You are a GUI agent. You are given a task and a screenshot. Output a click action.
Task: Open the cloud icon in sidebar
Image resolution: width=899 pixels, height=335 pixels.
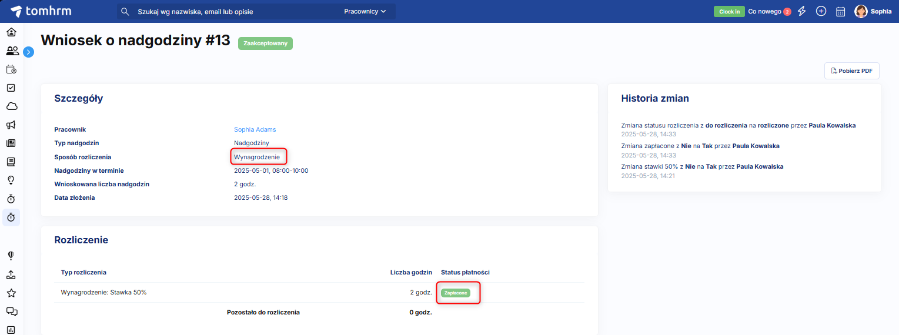(11, 106)
